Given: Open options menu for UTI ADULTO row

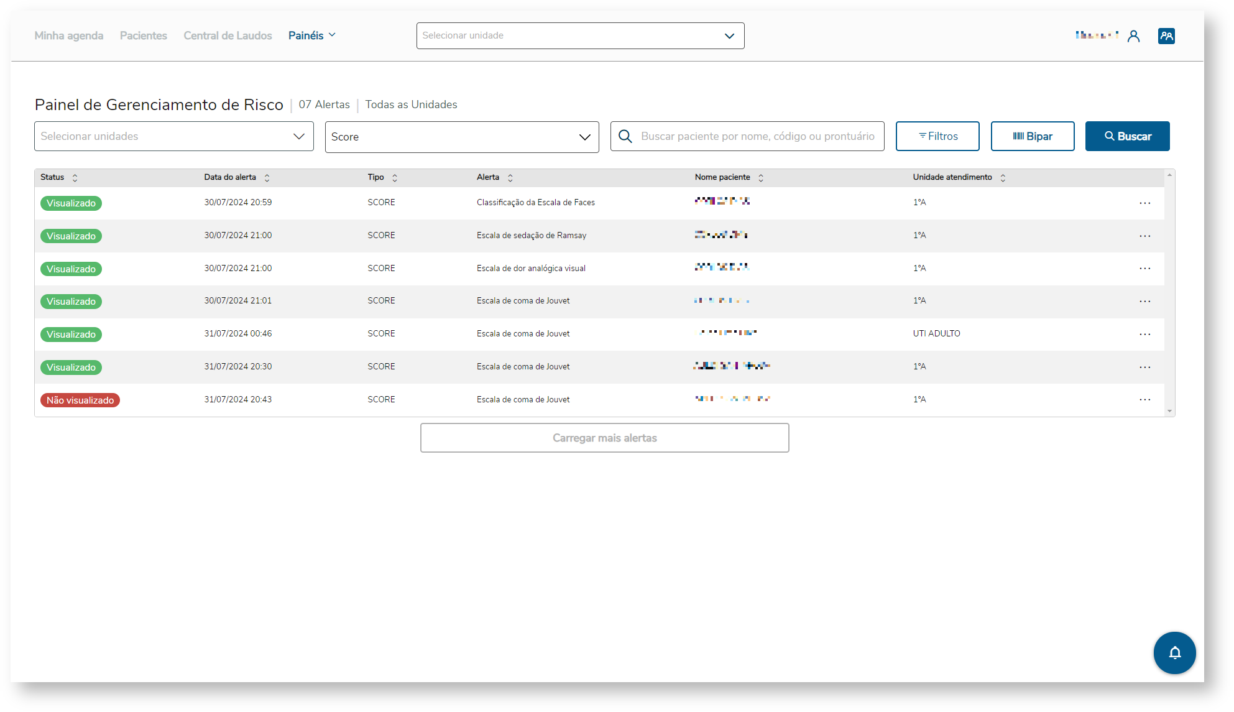Looking at the screenshot, I should (x=1144, y=335).
